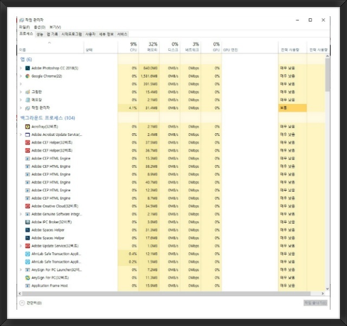
Task: Sort by the 상태 column header
Action: 101,47
